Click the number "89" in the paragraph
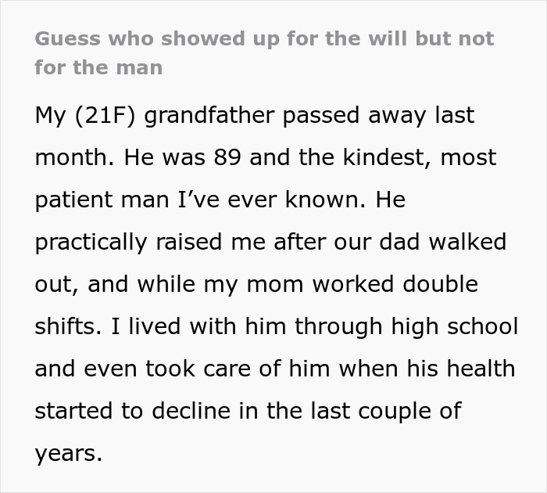547x493 pixels. pyautogui.click(x=227, y=157)
